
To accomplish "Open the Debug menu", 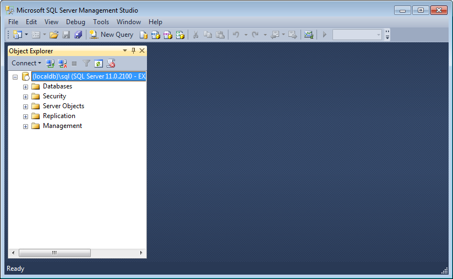I will tap(76, 22).
